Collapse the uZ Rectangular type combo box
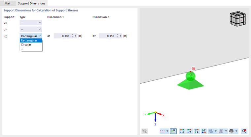 pos(31,36)
